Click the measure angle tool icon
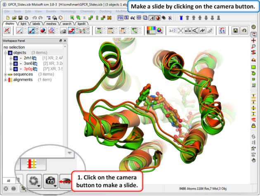 [196, 31]
